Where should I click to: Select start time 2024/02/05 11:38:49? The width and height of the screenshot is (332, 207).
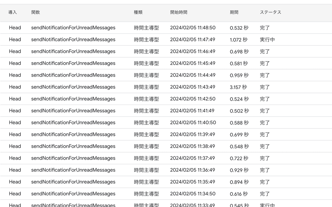[193, 146]
